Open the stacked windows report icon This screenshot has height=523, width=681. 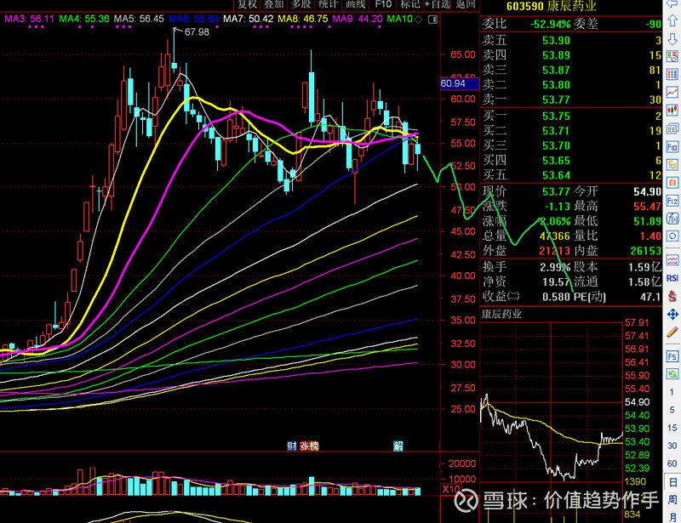tap(672, 128)
